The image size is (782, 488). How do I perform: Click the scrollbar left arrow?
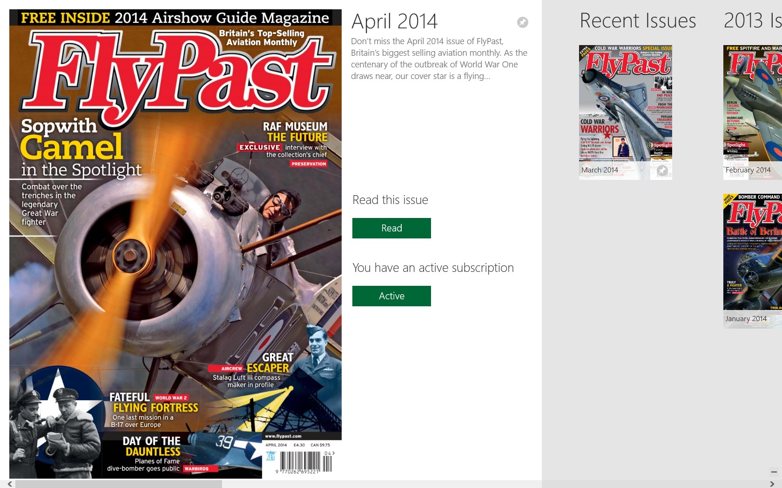tap(9, 484)
